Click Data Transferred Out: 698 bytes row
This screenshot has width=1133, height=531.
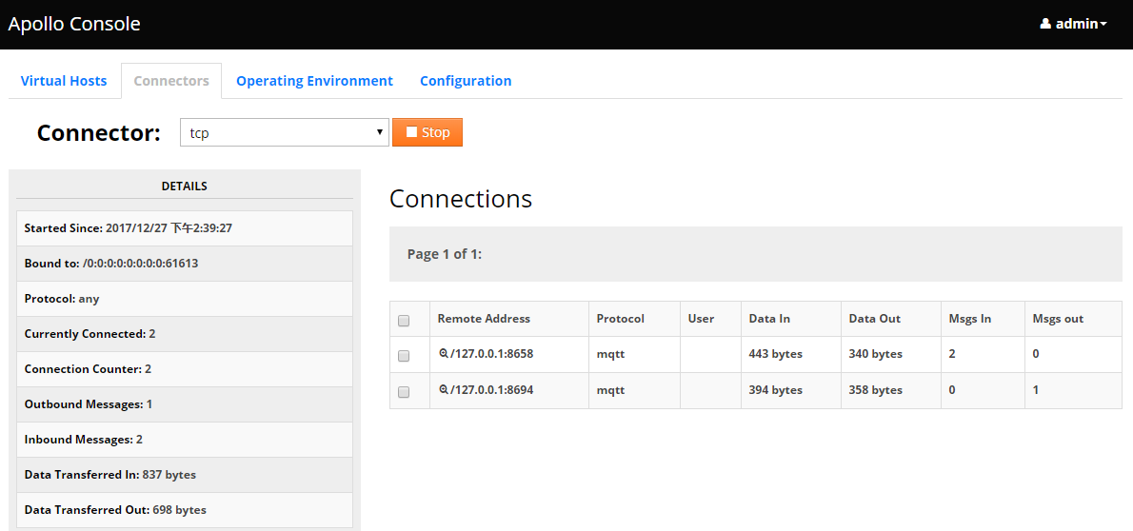point(185,510)
